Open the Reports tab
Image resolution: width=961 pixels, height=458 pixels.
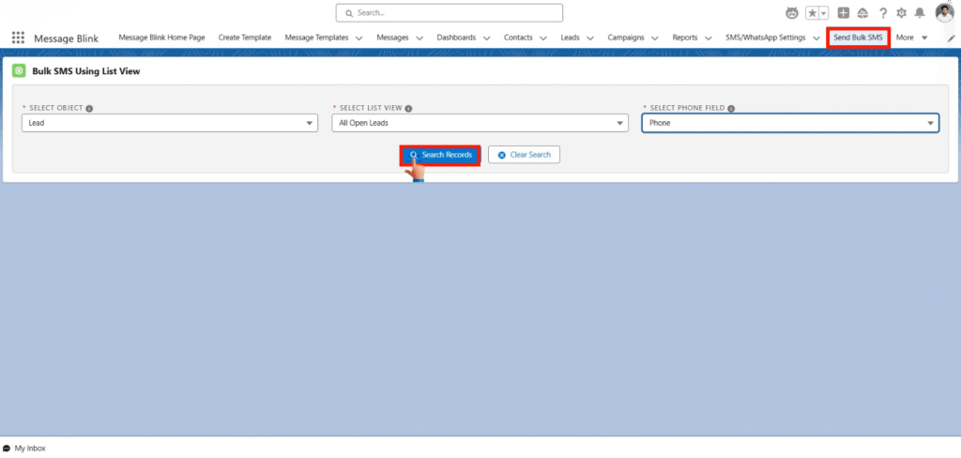pyautogui.click(x=684, y=38)
